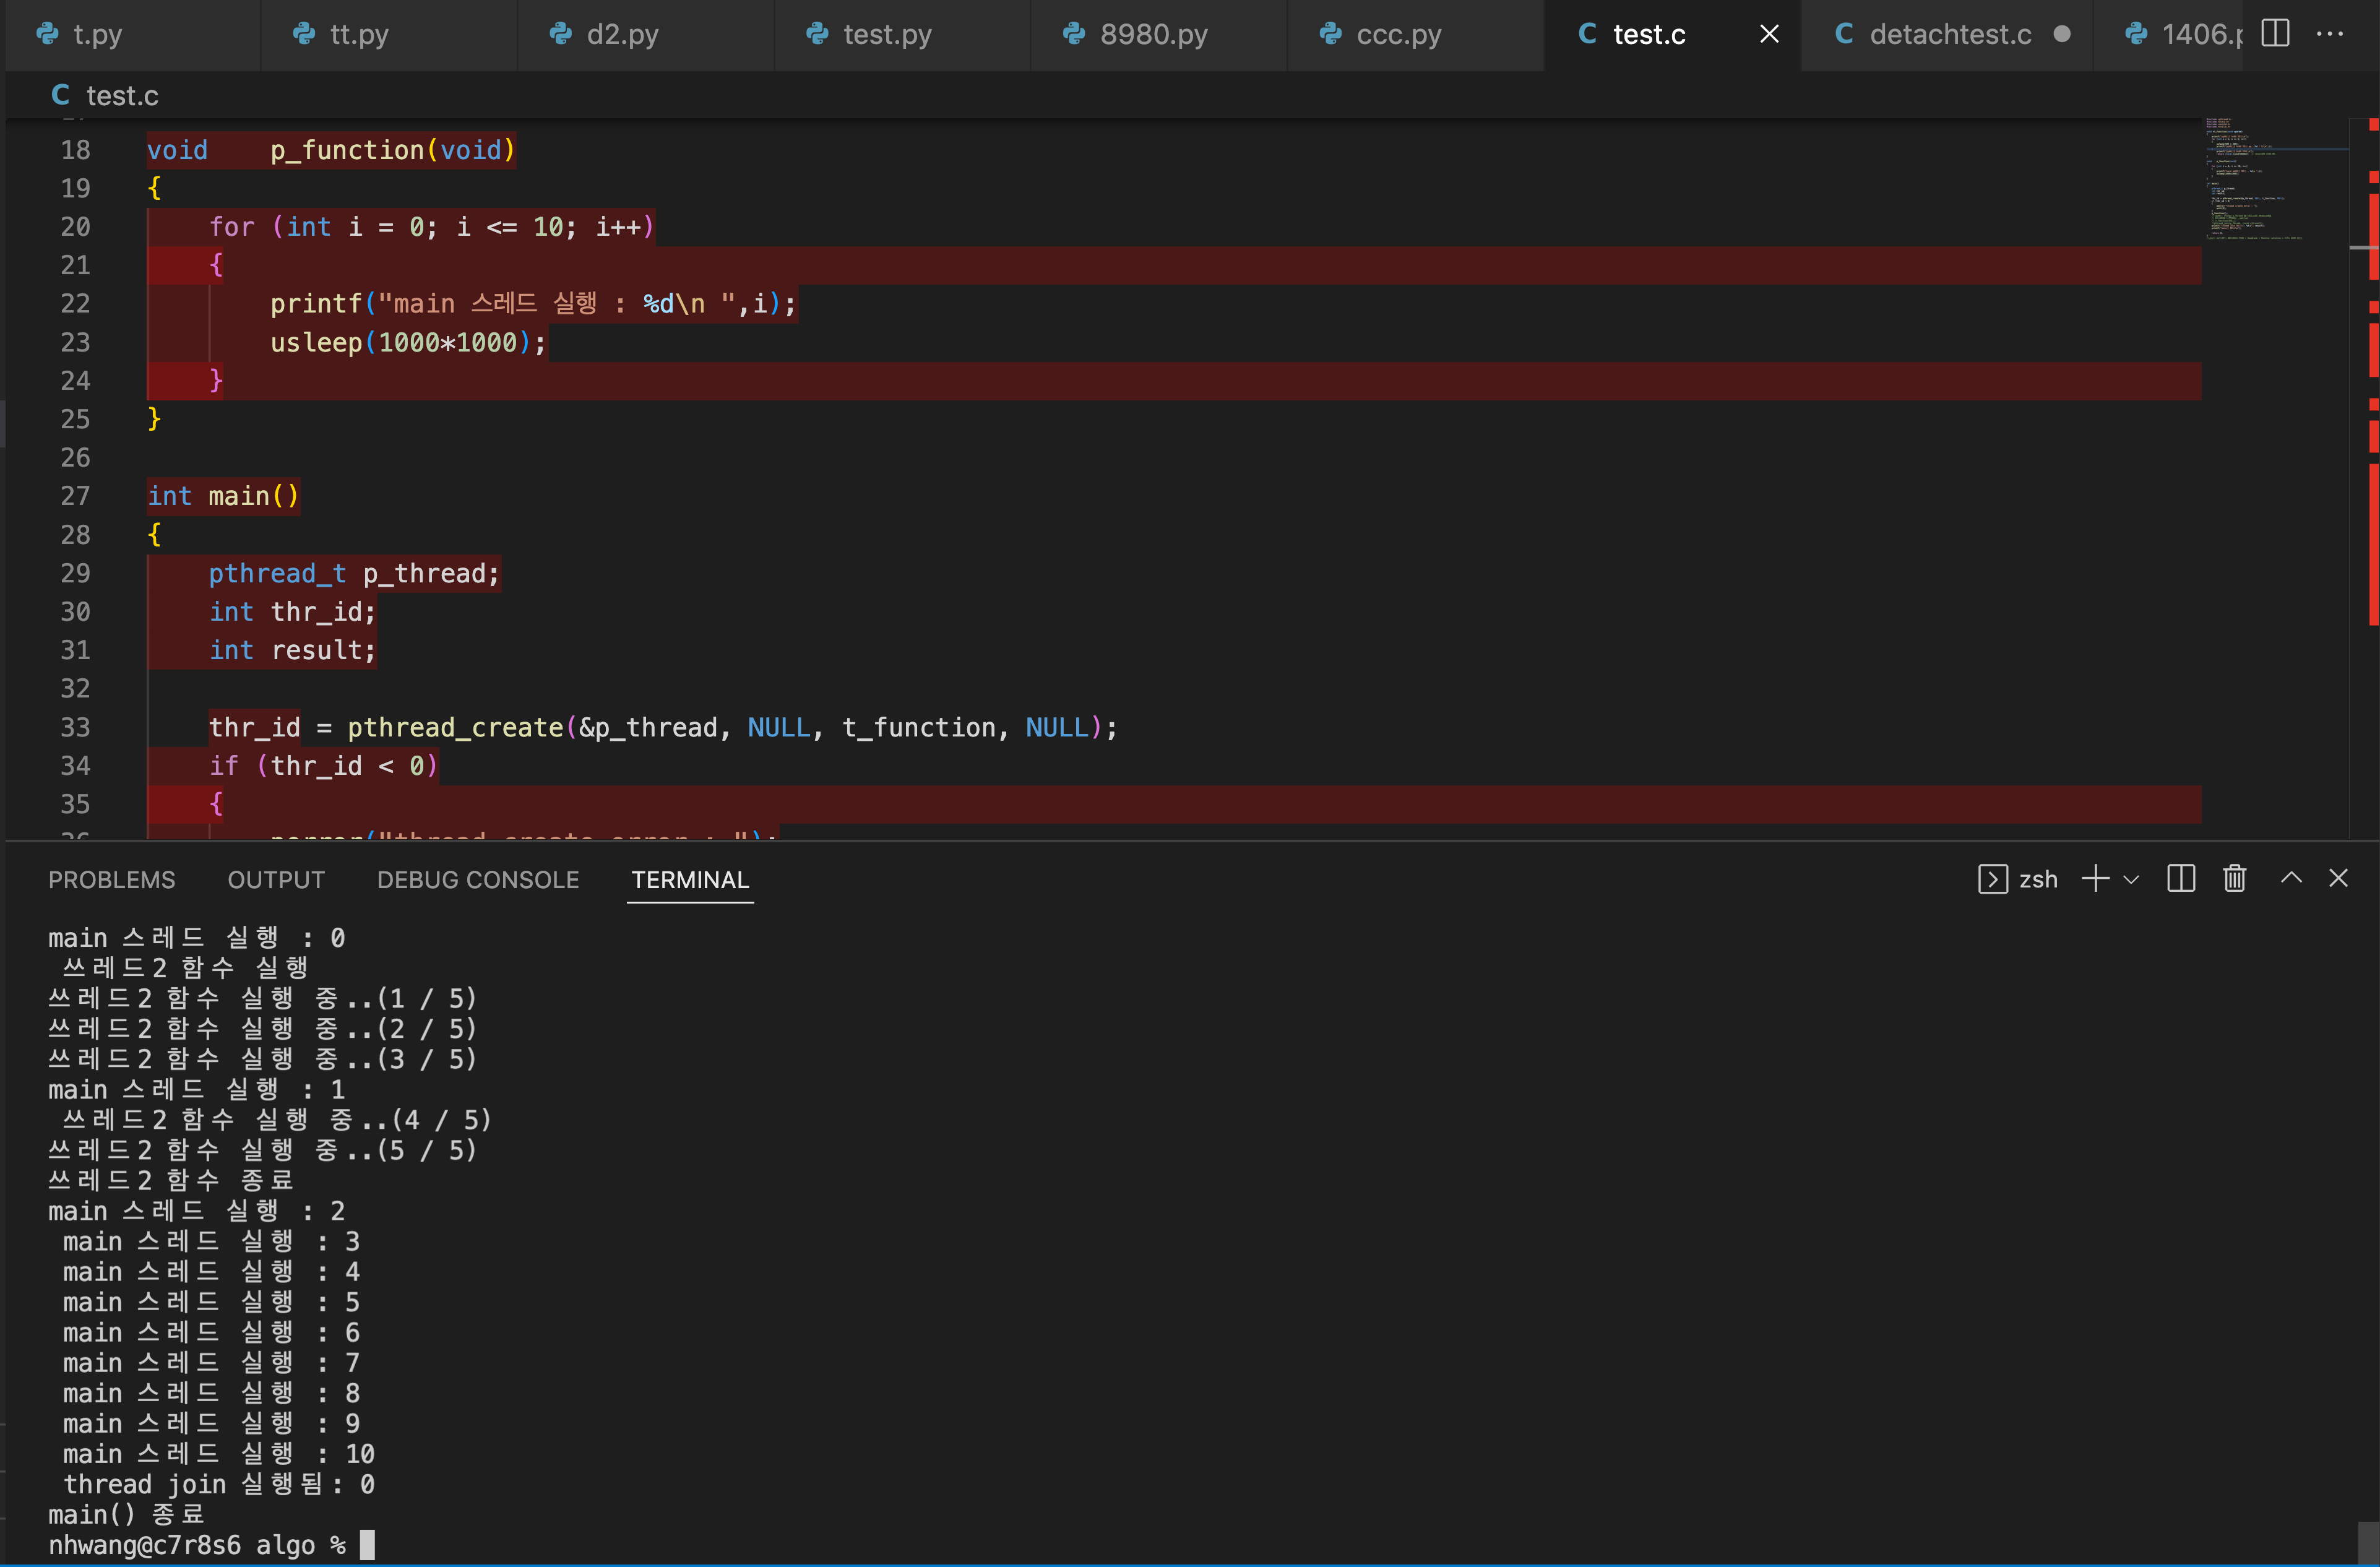Maximize the panel with chevron up
This screenshot has height=1567, width=2380.
2291,878
